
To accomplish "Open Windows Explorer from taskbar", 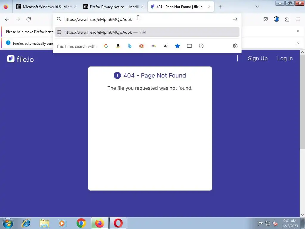I will pyautogui.click(x=44, y=223).
